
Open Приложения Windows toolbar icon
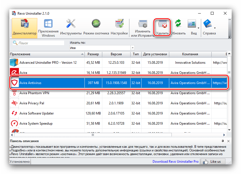[x=48, y=24]
